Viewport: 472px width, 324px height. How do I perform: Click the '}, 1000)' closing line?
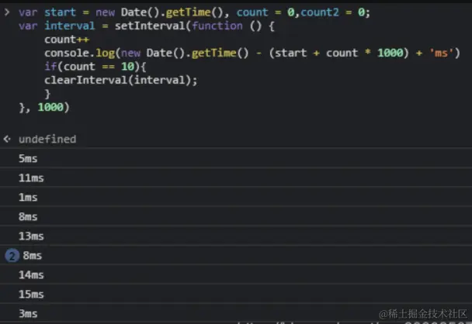(x=44, y=107)
